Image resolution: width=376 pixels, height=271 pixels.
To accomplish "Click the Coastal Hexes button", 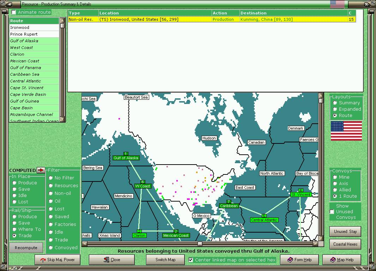I will pos(345,244).
